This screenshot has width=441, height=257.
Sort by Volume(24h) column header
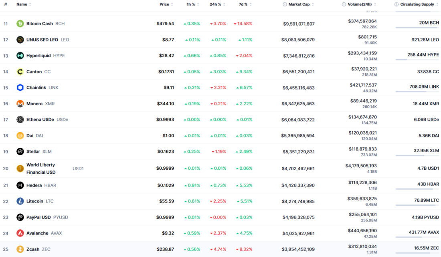click(362, 4)
